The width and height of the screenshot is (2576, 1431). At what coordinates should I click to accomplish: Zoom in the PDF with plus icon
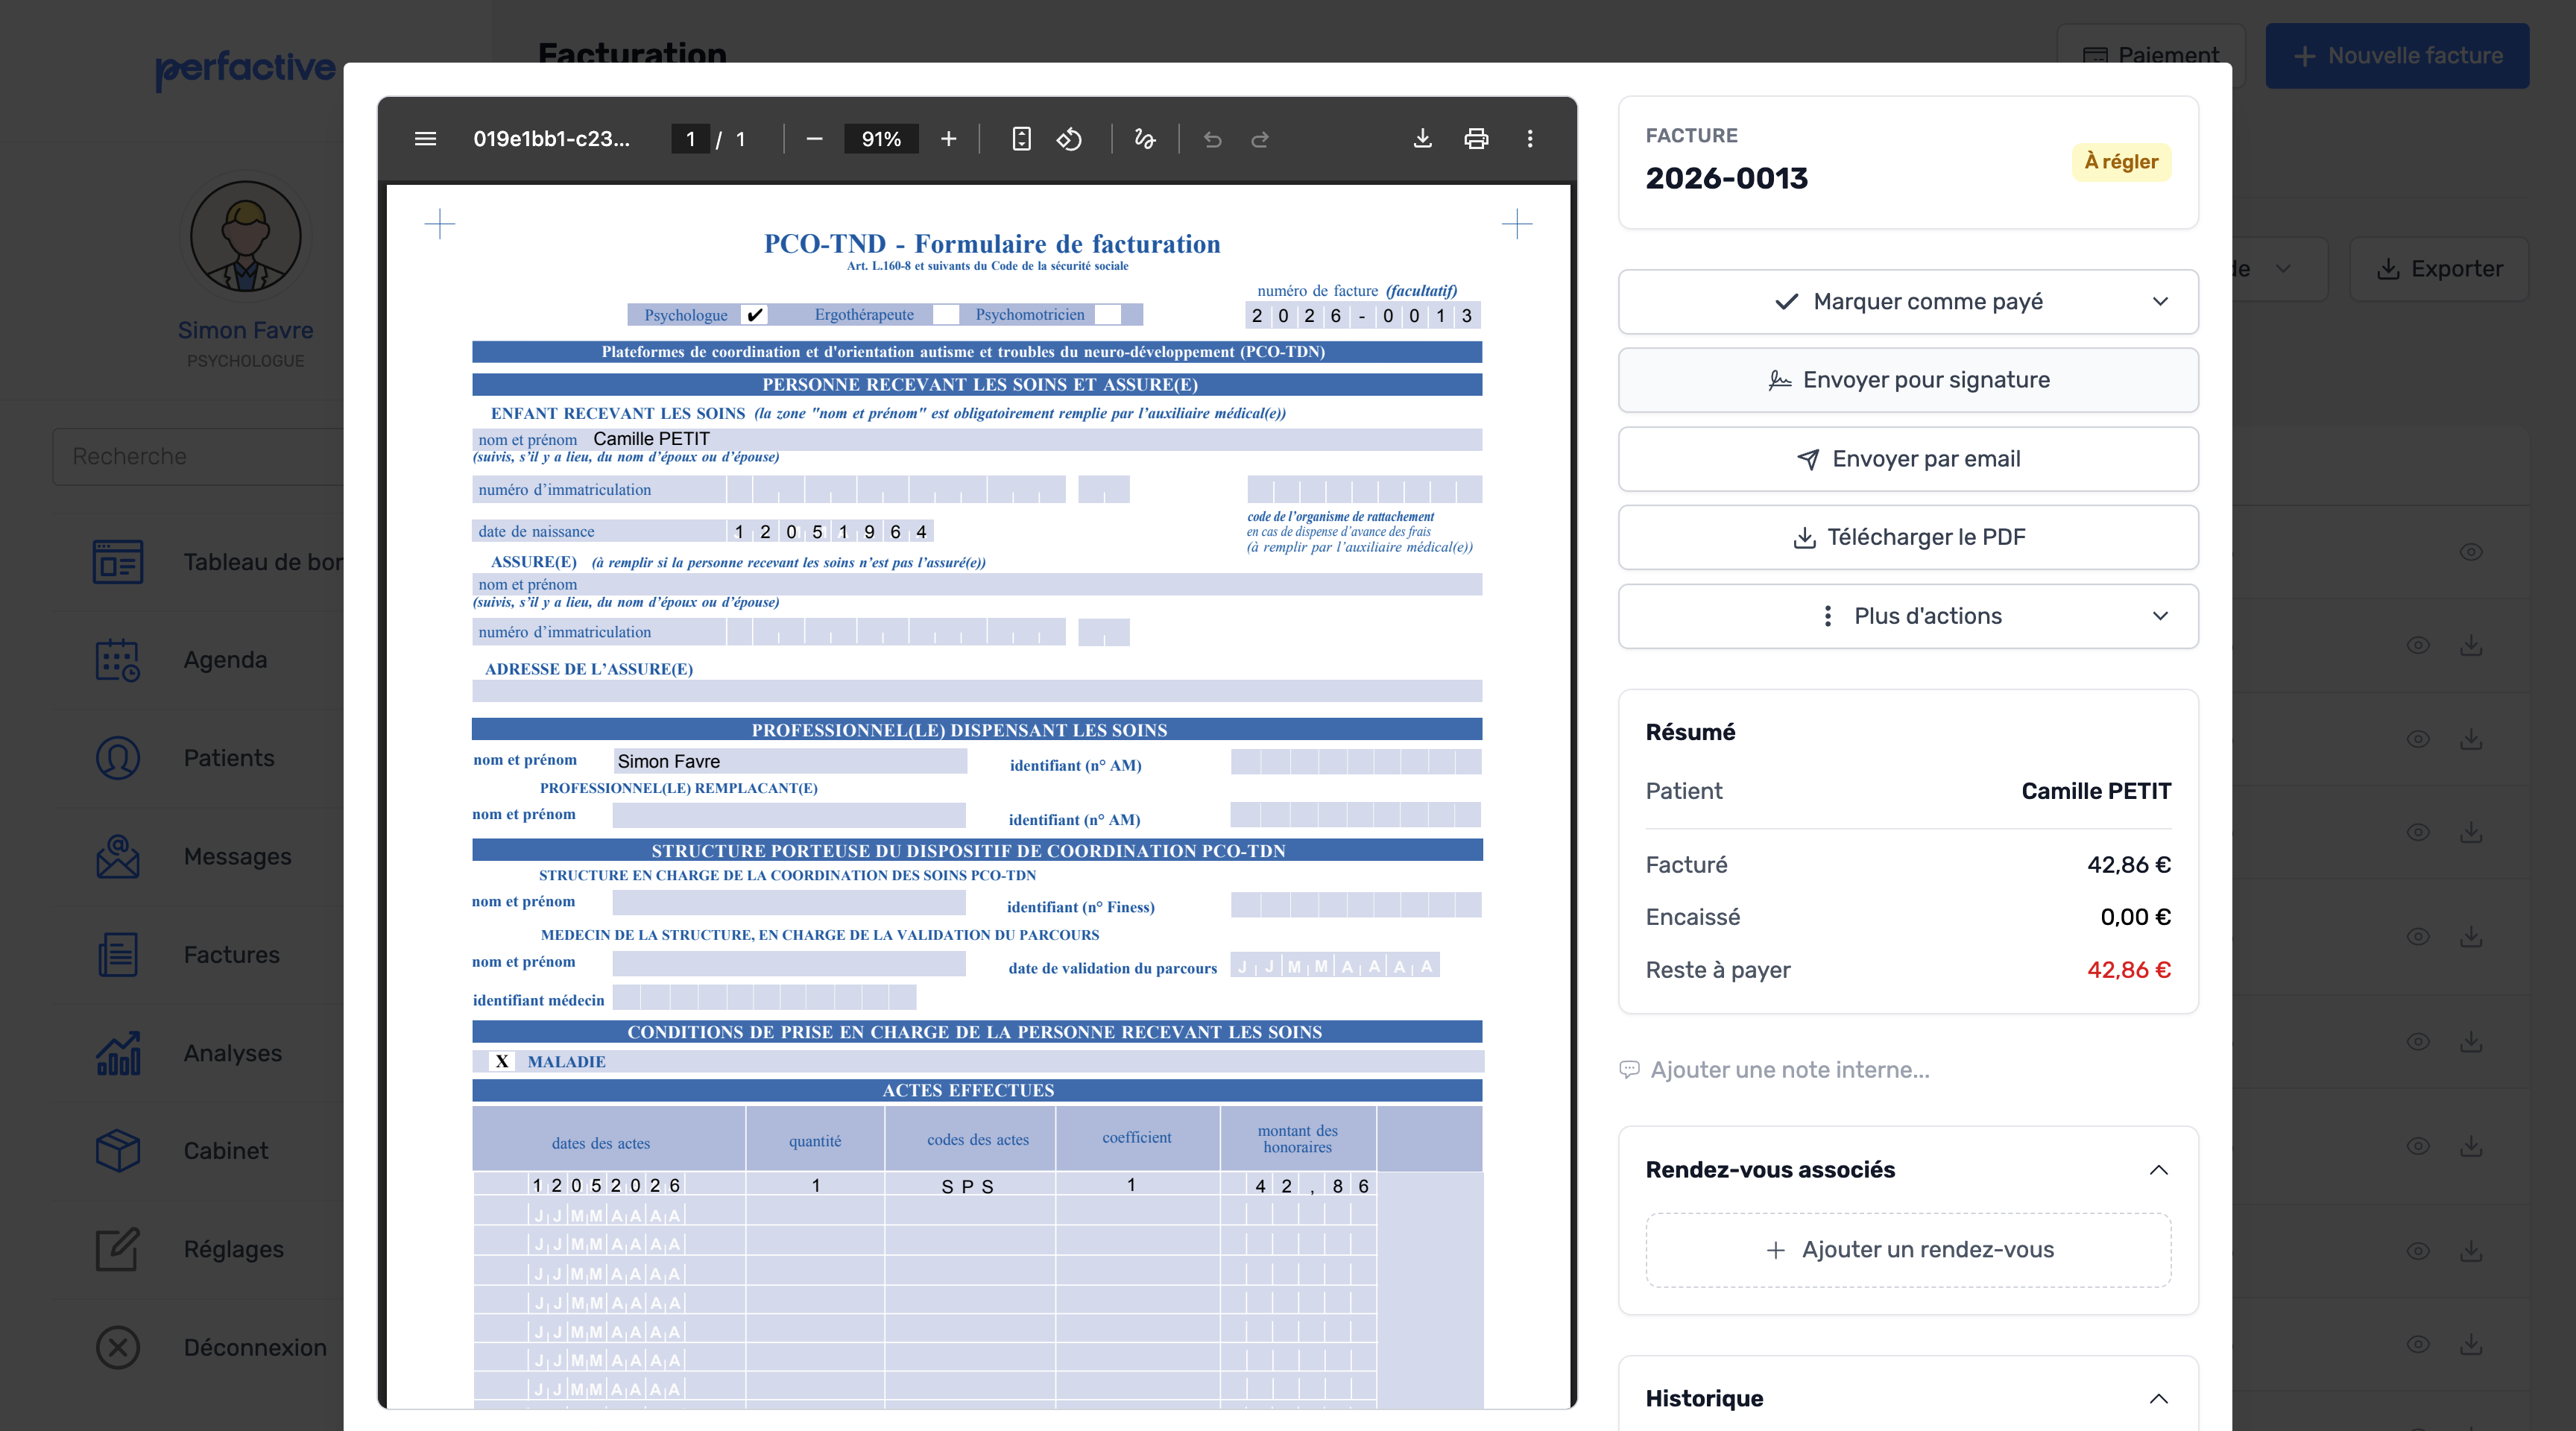[x=948, y=139]
